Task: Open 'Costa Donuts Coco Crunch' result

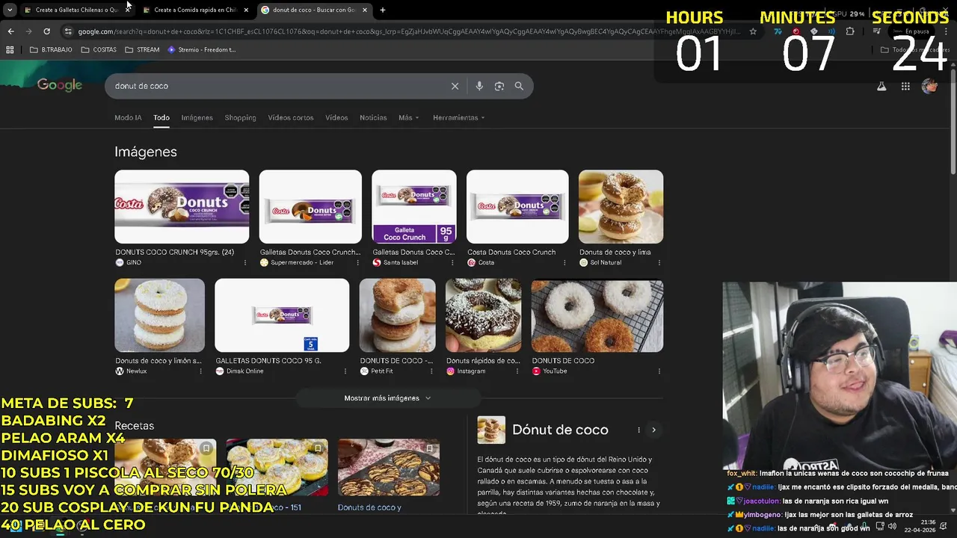Action: click(511, 253)
